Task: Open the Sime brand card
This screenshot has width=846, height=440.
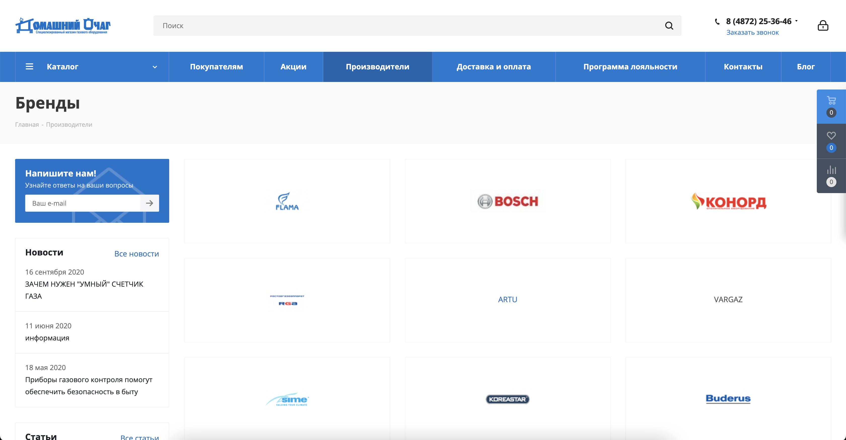Action: (287, 399)
